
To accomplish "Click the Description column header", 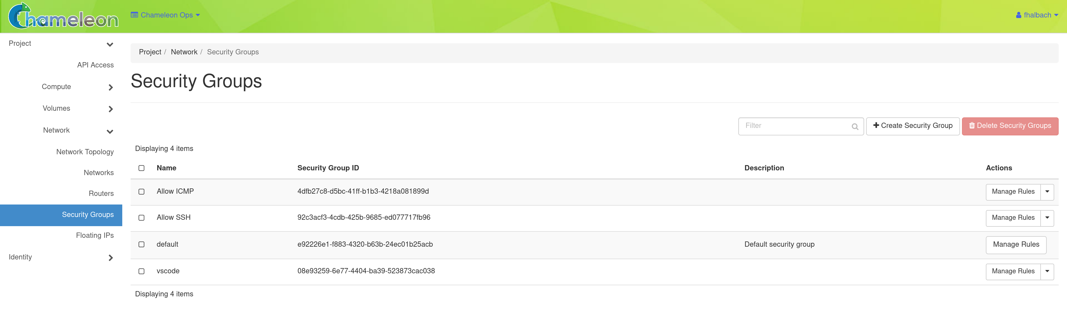I will pyautogui.click(x=764, y=168).
